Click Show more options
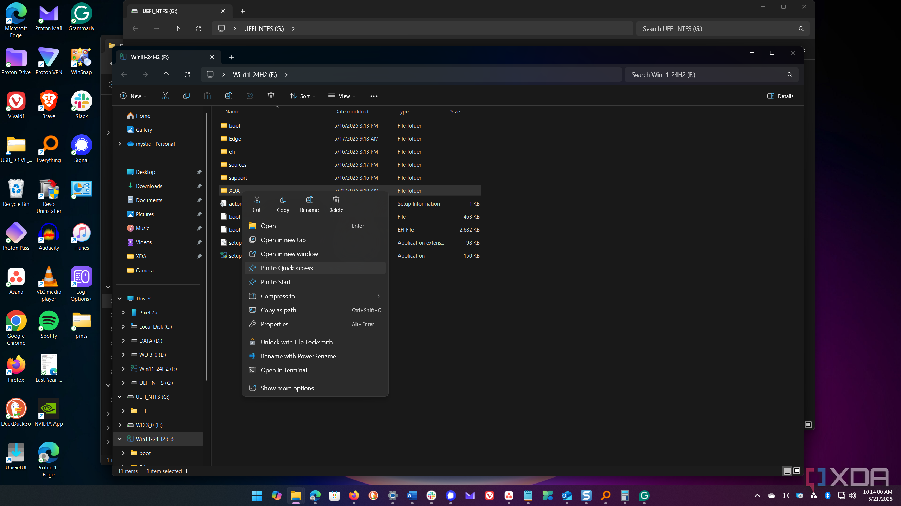This screenshot has height=506, width=901. tap(315, 388)
